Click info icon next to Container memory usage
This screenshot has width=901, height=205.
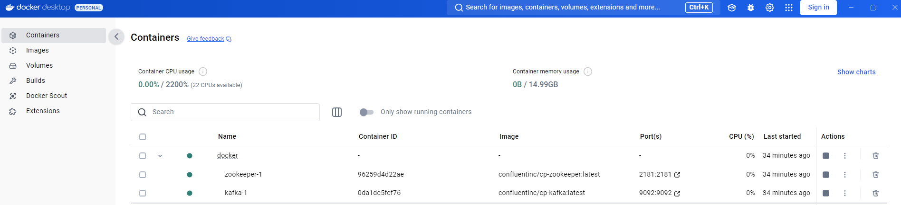point(588,71)
